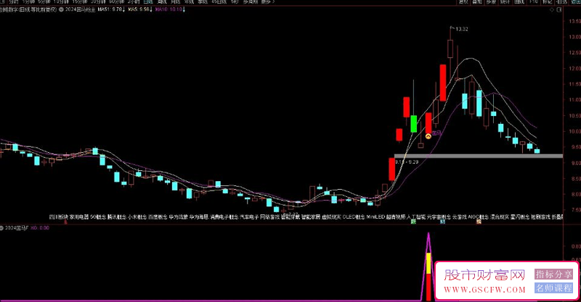Viewport: 581px width, 302px height.
Task: Click the 统计 statistics button
Action: coord(505,2)
